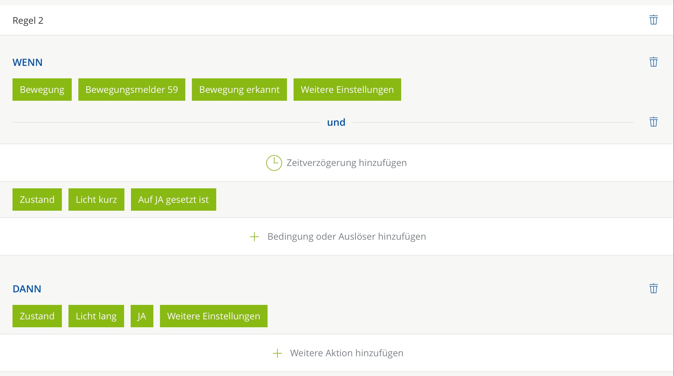Viewport: 674px width, 376px height.
Task: Click plus icon to add condition
Action: (x=254, y=237)
